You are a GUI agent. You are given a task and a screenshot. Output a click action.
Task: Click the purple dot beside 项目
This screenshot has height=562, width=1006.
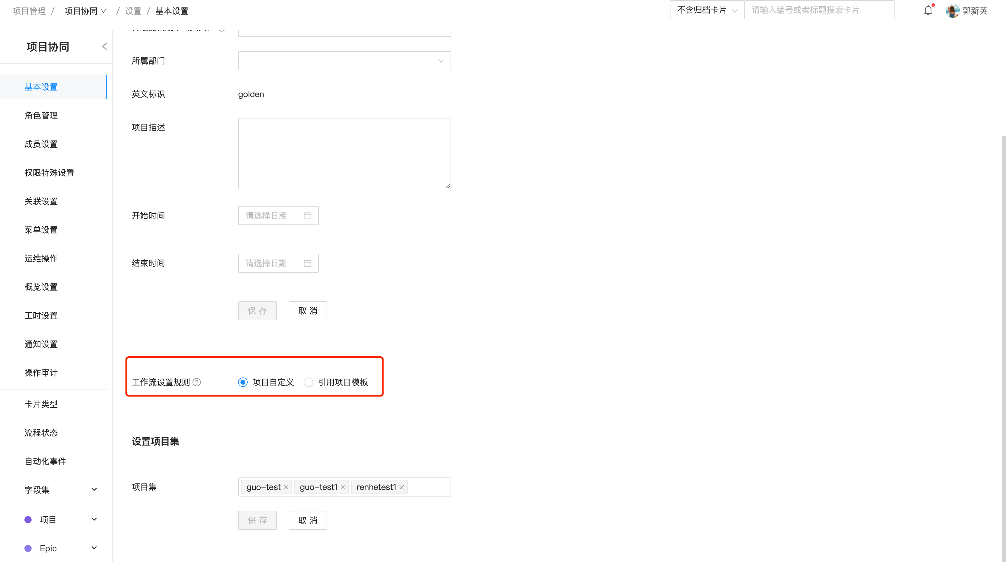pyautogui.click(x=28, y=520)
